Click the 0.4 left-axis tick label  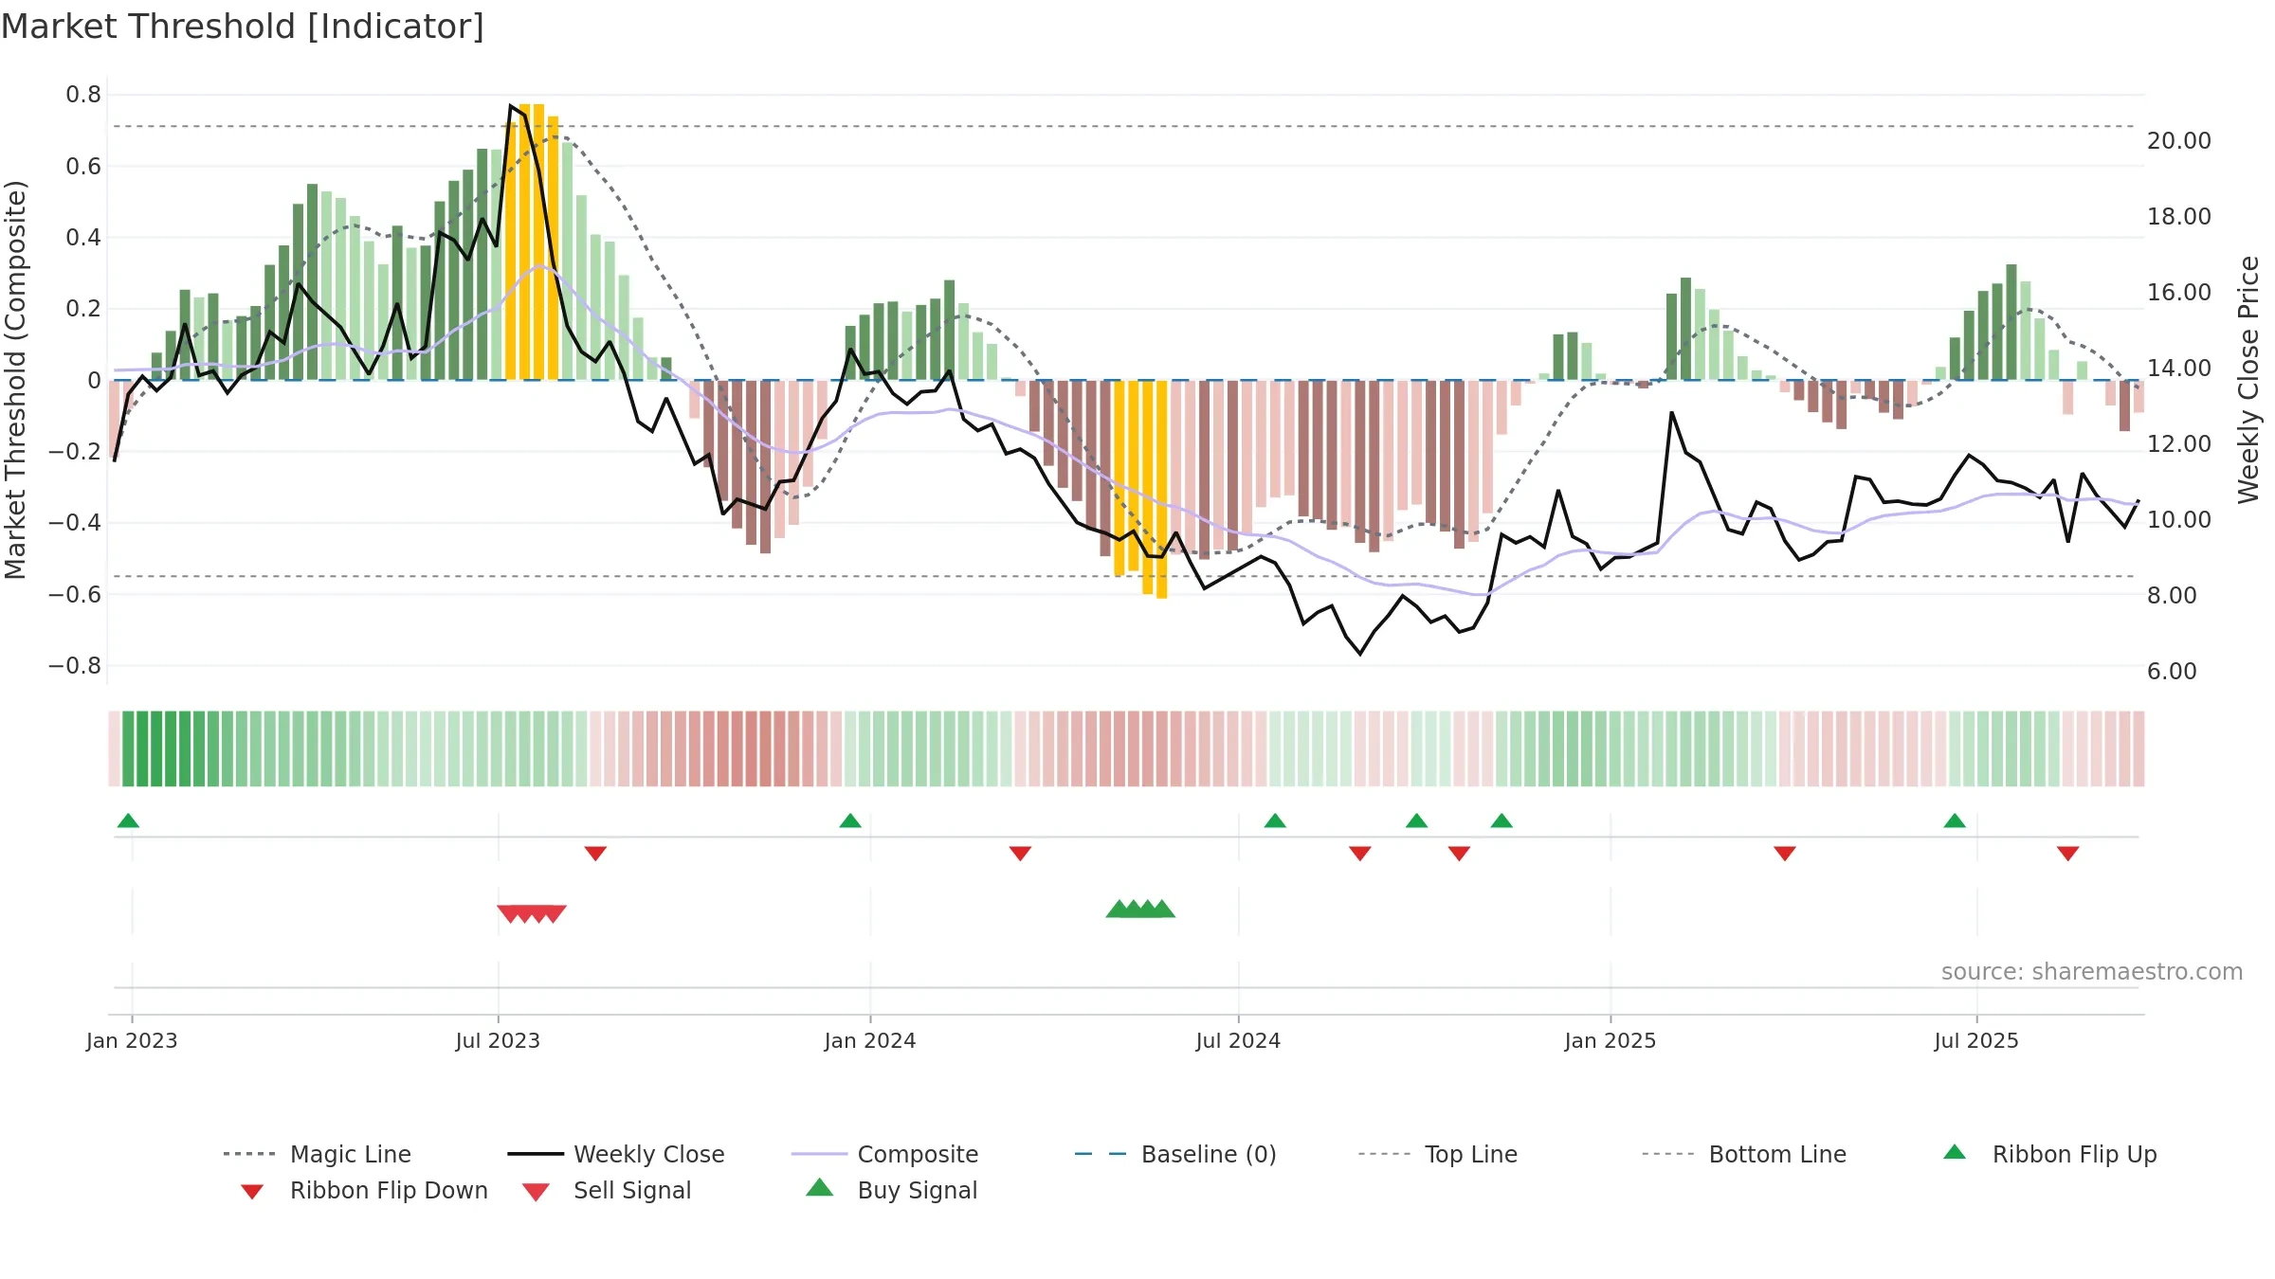tap(83, 237)
